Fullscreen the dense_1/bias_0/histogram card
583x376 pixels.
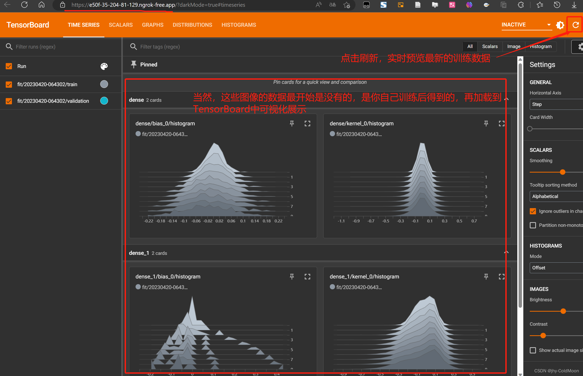click(307, 277)
